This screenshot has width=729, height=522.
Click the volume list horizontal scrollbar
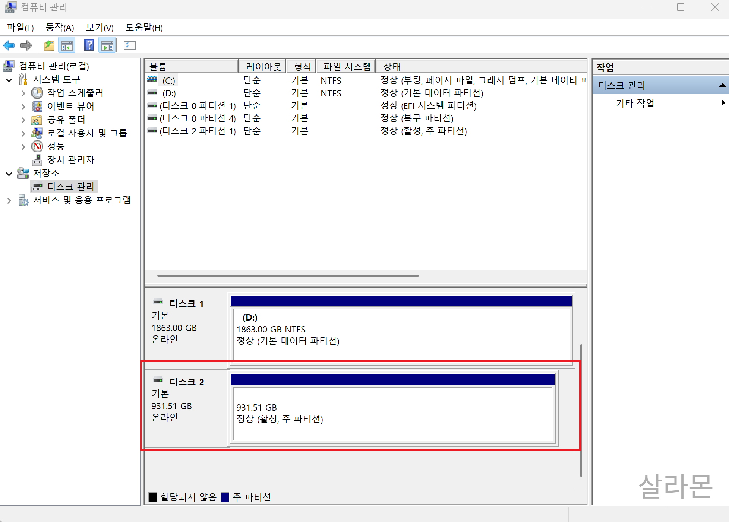[288, 276]
